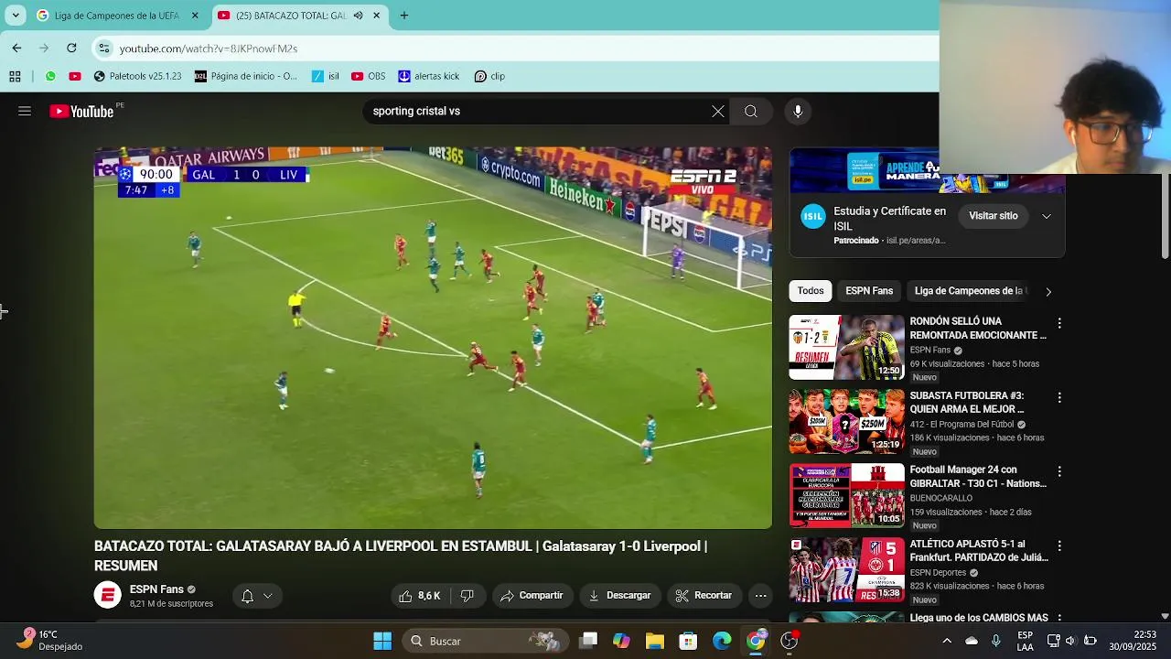Viewport: 1171px width, 659px height.
Task: Click the Compartir button
Action: (x=532, y=596)
